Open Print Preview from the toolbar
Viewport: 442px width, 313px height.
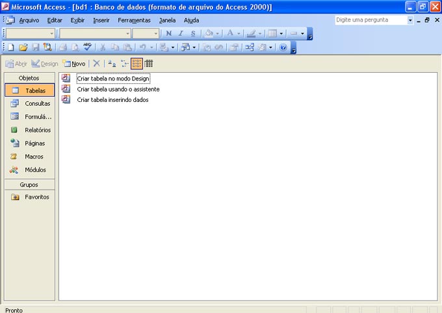click(x=75, y=47)
